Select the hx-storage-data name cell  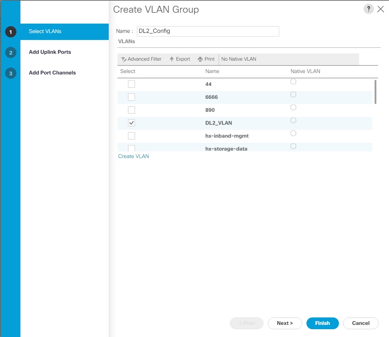(226, 148)
